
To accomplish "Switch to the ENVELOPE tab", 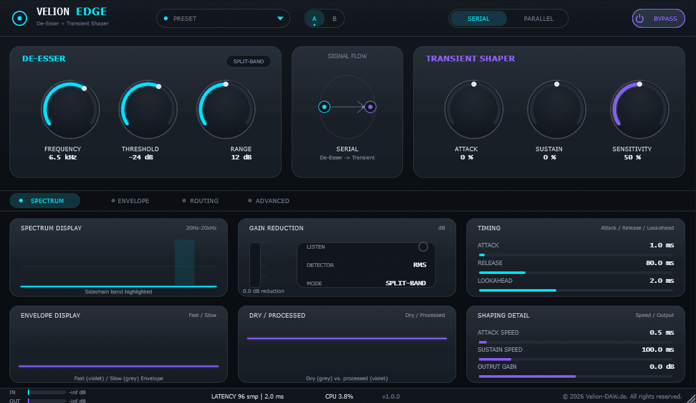I will (x=130, y=201).
